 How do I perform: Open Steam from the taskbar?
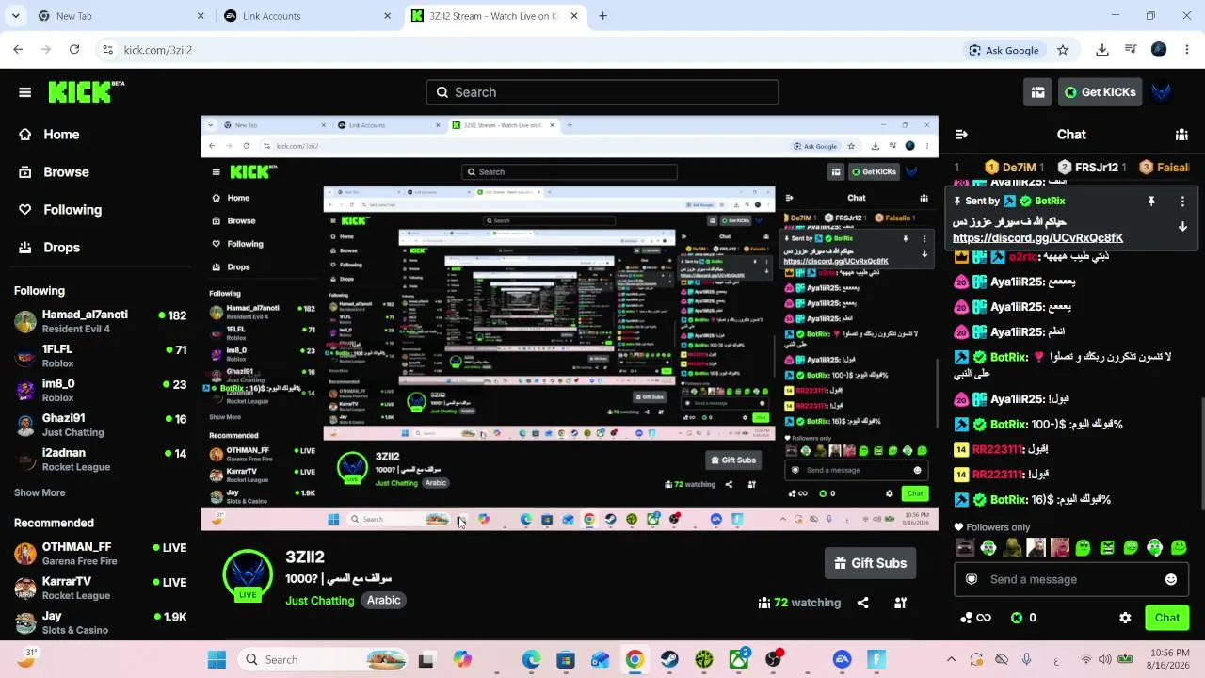click(x=669, y=660)
